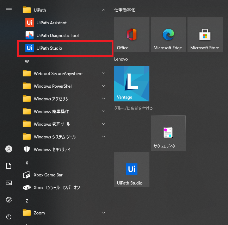Expand the Windows PowerShell folder

click(x=103, y=86)
